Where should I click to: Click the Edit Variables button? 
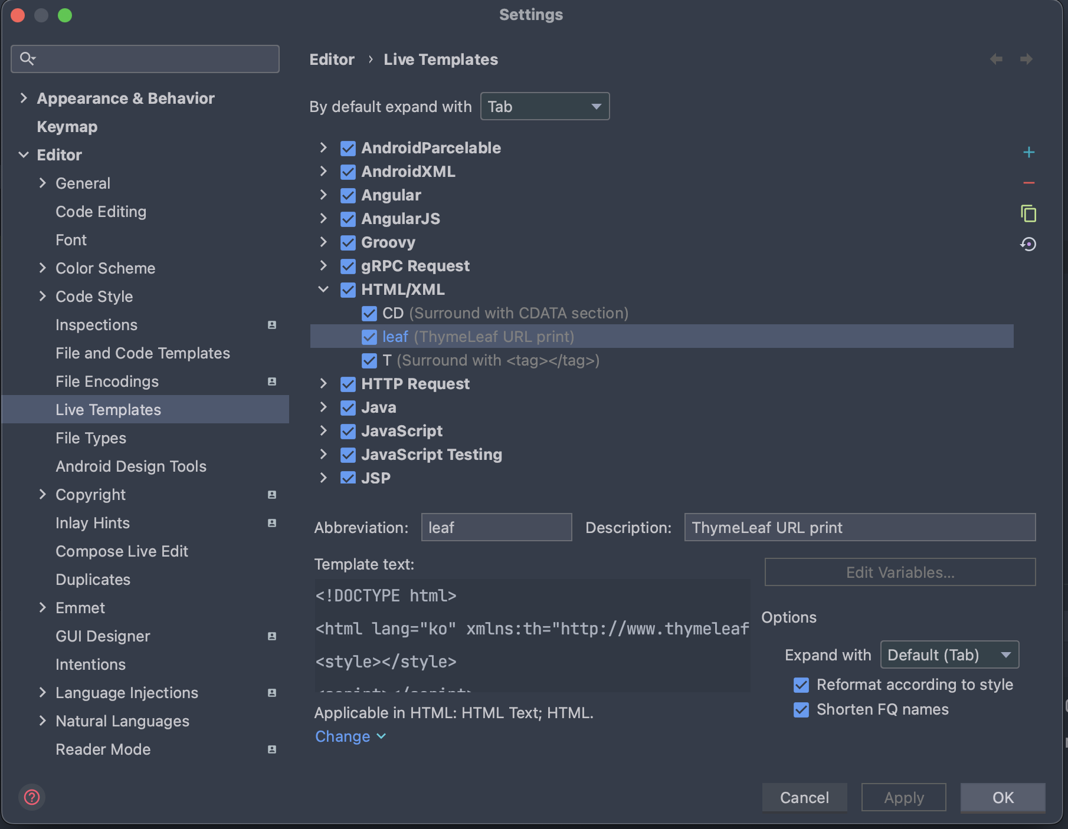(900, 572)
